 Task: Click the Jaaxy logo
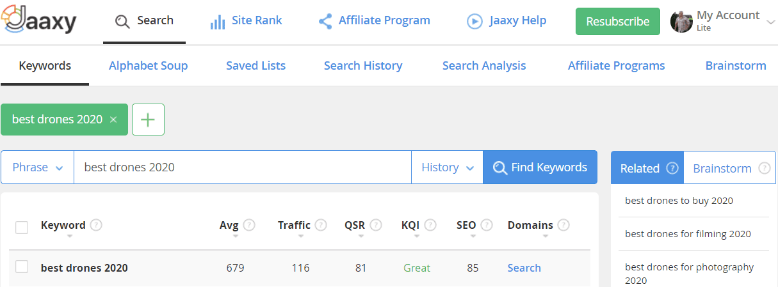click(x=40, y=20)
